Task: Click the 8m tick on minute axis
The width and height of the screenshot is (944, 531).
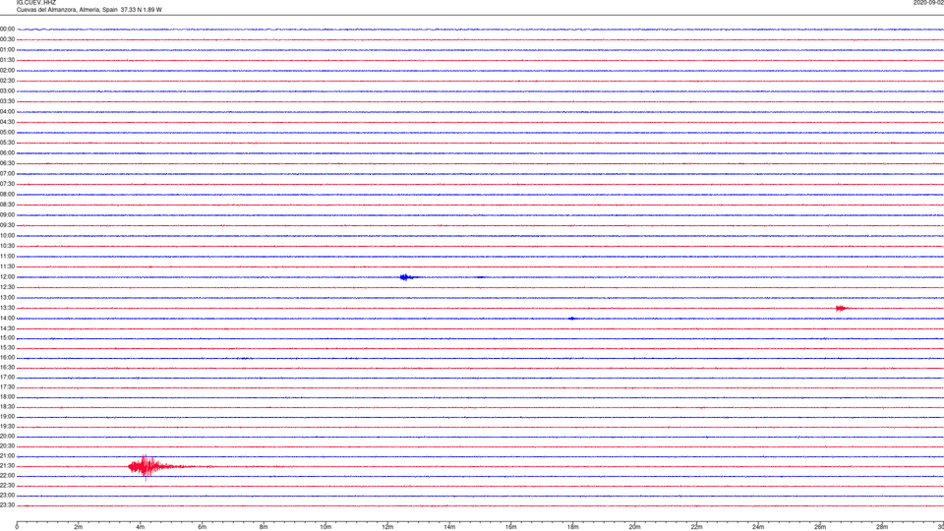Action: [264, 527]
